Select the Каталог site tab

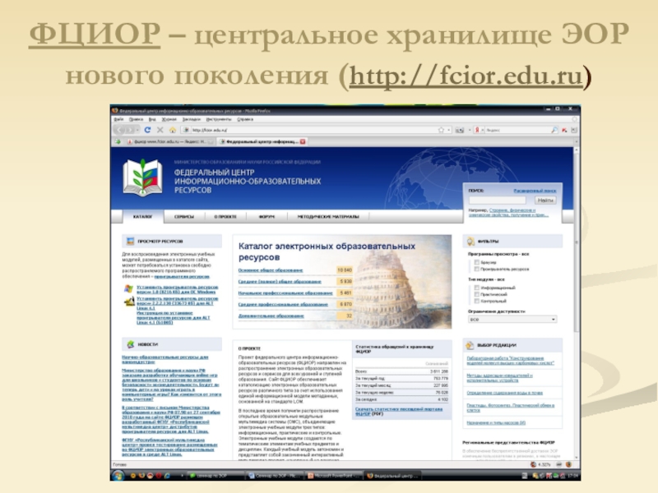pyautogui.click(x=142, y=217)
